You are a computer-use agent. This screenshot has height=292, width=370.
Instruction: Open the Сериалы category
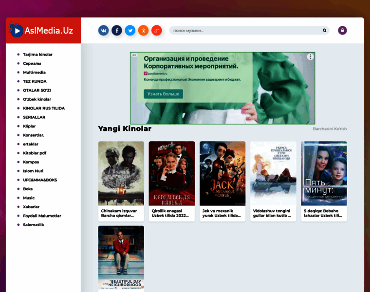click(x=32, y=63)
